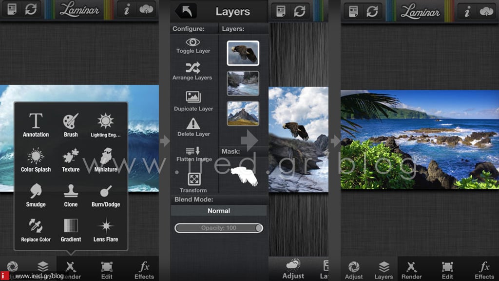
Task: Duplicate the selected layer
Action: 193,101
